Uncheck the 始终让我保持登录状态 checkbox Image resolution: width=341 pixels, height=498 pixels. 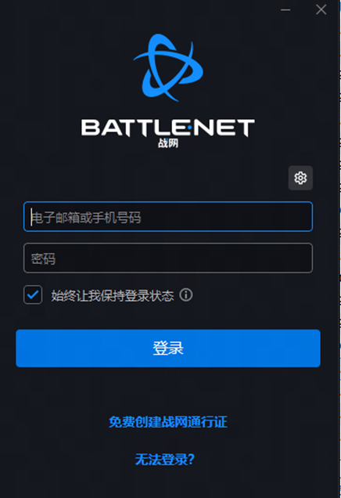pos(33,294)
